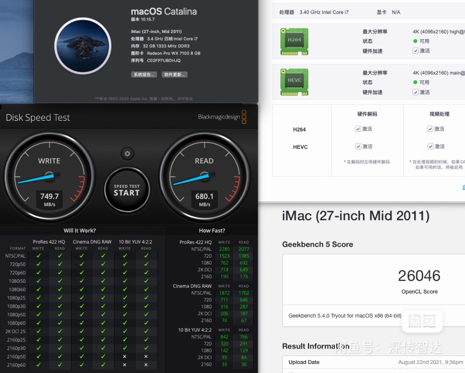Viewport: 465px width, 373px height.
Task: Click 1080p25 10 Bit YUV read checkmark
Action: pyautogui.click(x=146, y=298)
